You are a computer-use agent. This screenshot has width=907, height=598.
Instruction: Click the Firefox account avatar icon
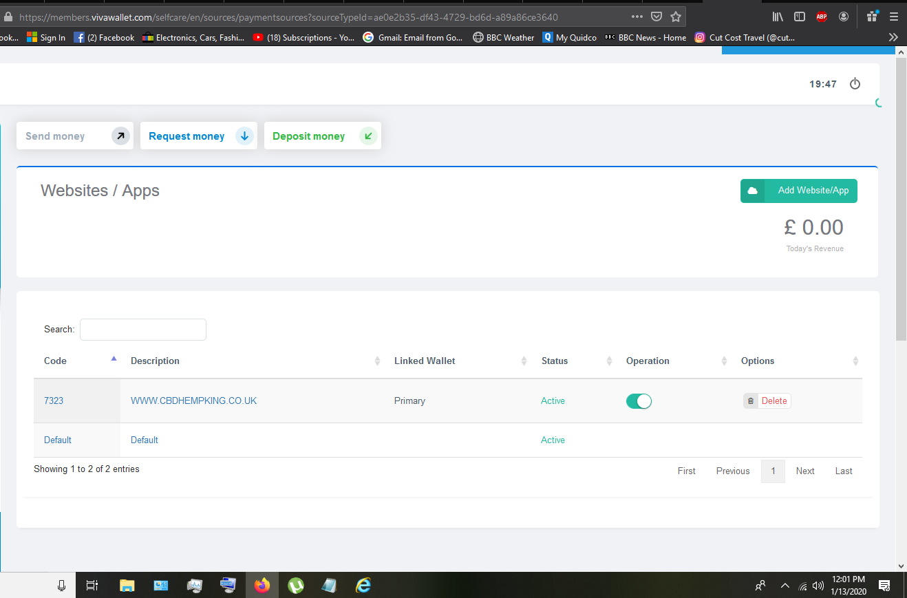844,17
